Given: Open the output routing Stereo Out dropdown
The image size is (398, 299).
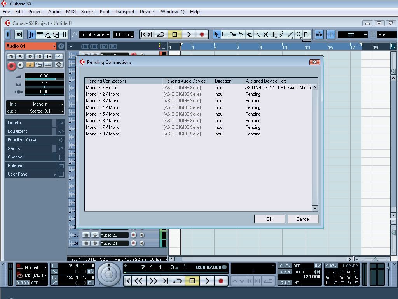Looking at the screenshot, I should [x=35, y=111].
